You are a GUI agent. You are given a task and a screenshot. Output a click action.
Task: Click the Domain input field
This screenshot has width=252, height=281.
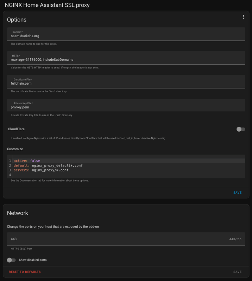126,34
